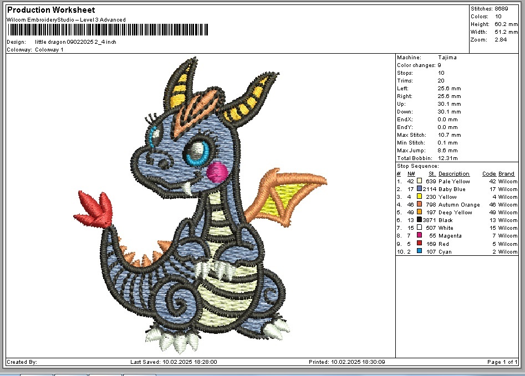Select the Autumn Orange thread swatch

coord(420,205)
